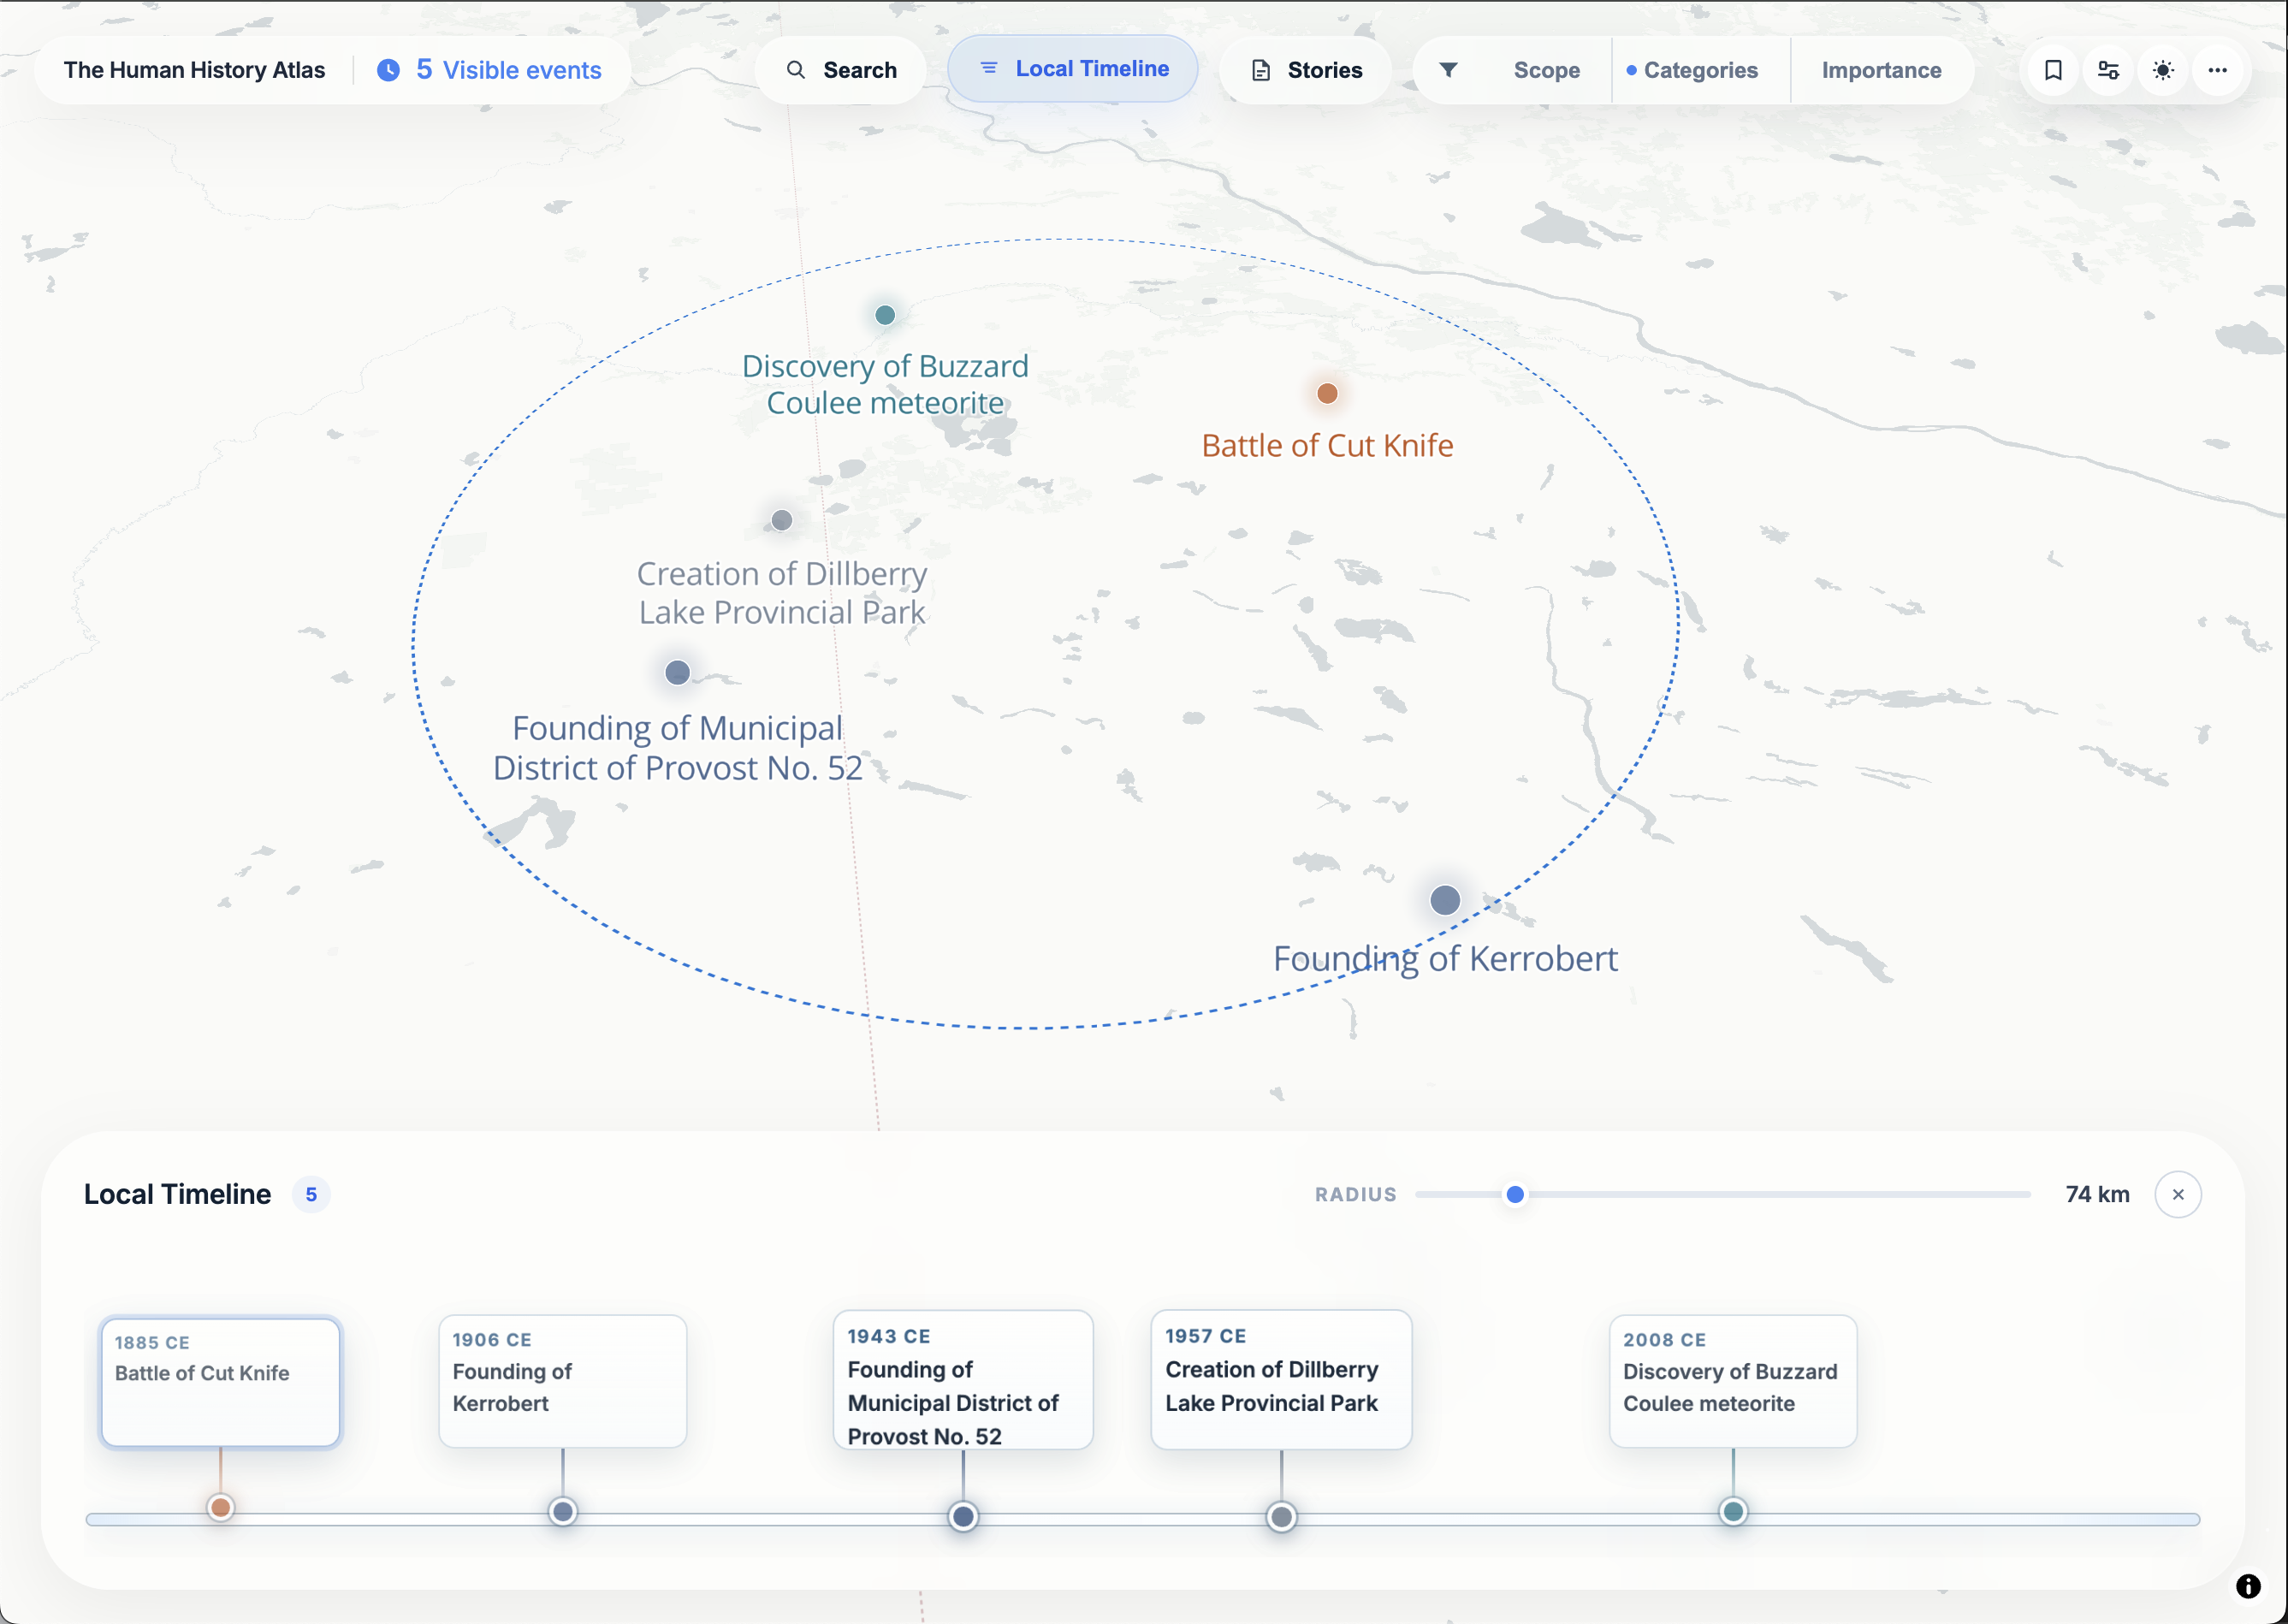Toggle the Local Timeline button

1073,69
